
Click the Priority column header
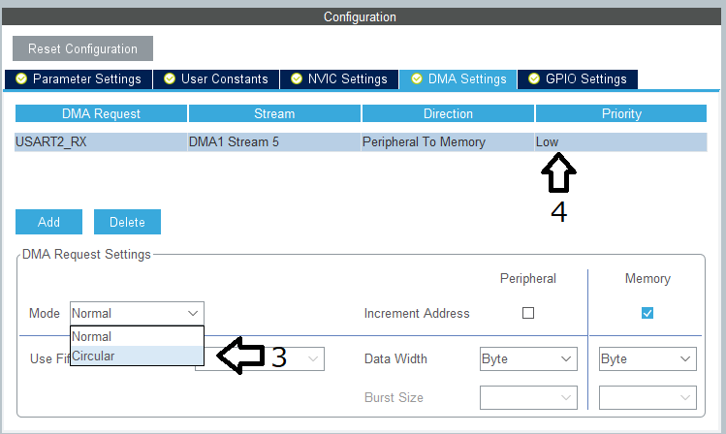point(621,113)
